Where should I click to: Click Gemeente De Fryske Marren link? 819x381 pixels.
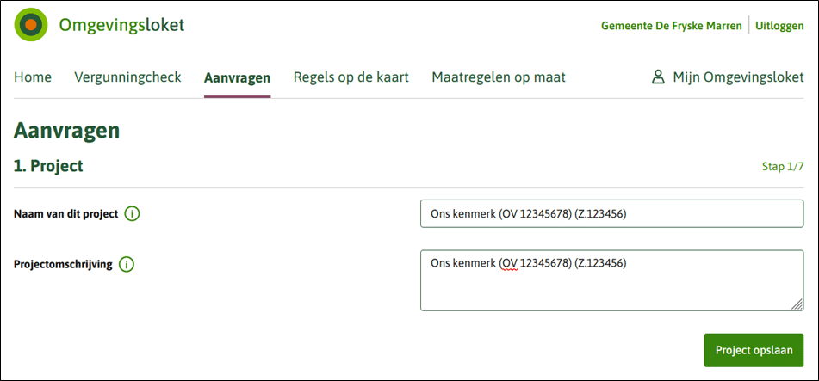[x=671, y=26]
